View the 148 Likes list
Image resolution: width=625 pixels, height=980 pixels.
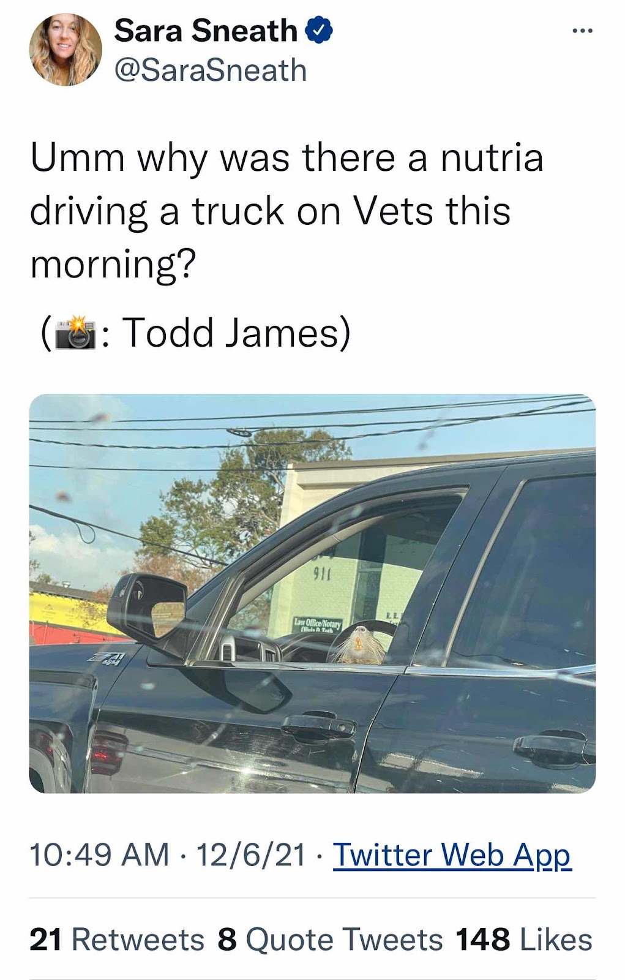coord(524,940)
